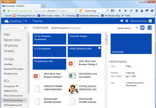
Task: Click the file list vertical scrollbar
Action: (x=106, y=39)
